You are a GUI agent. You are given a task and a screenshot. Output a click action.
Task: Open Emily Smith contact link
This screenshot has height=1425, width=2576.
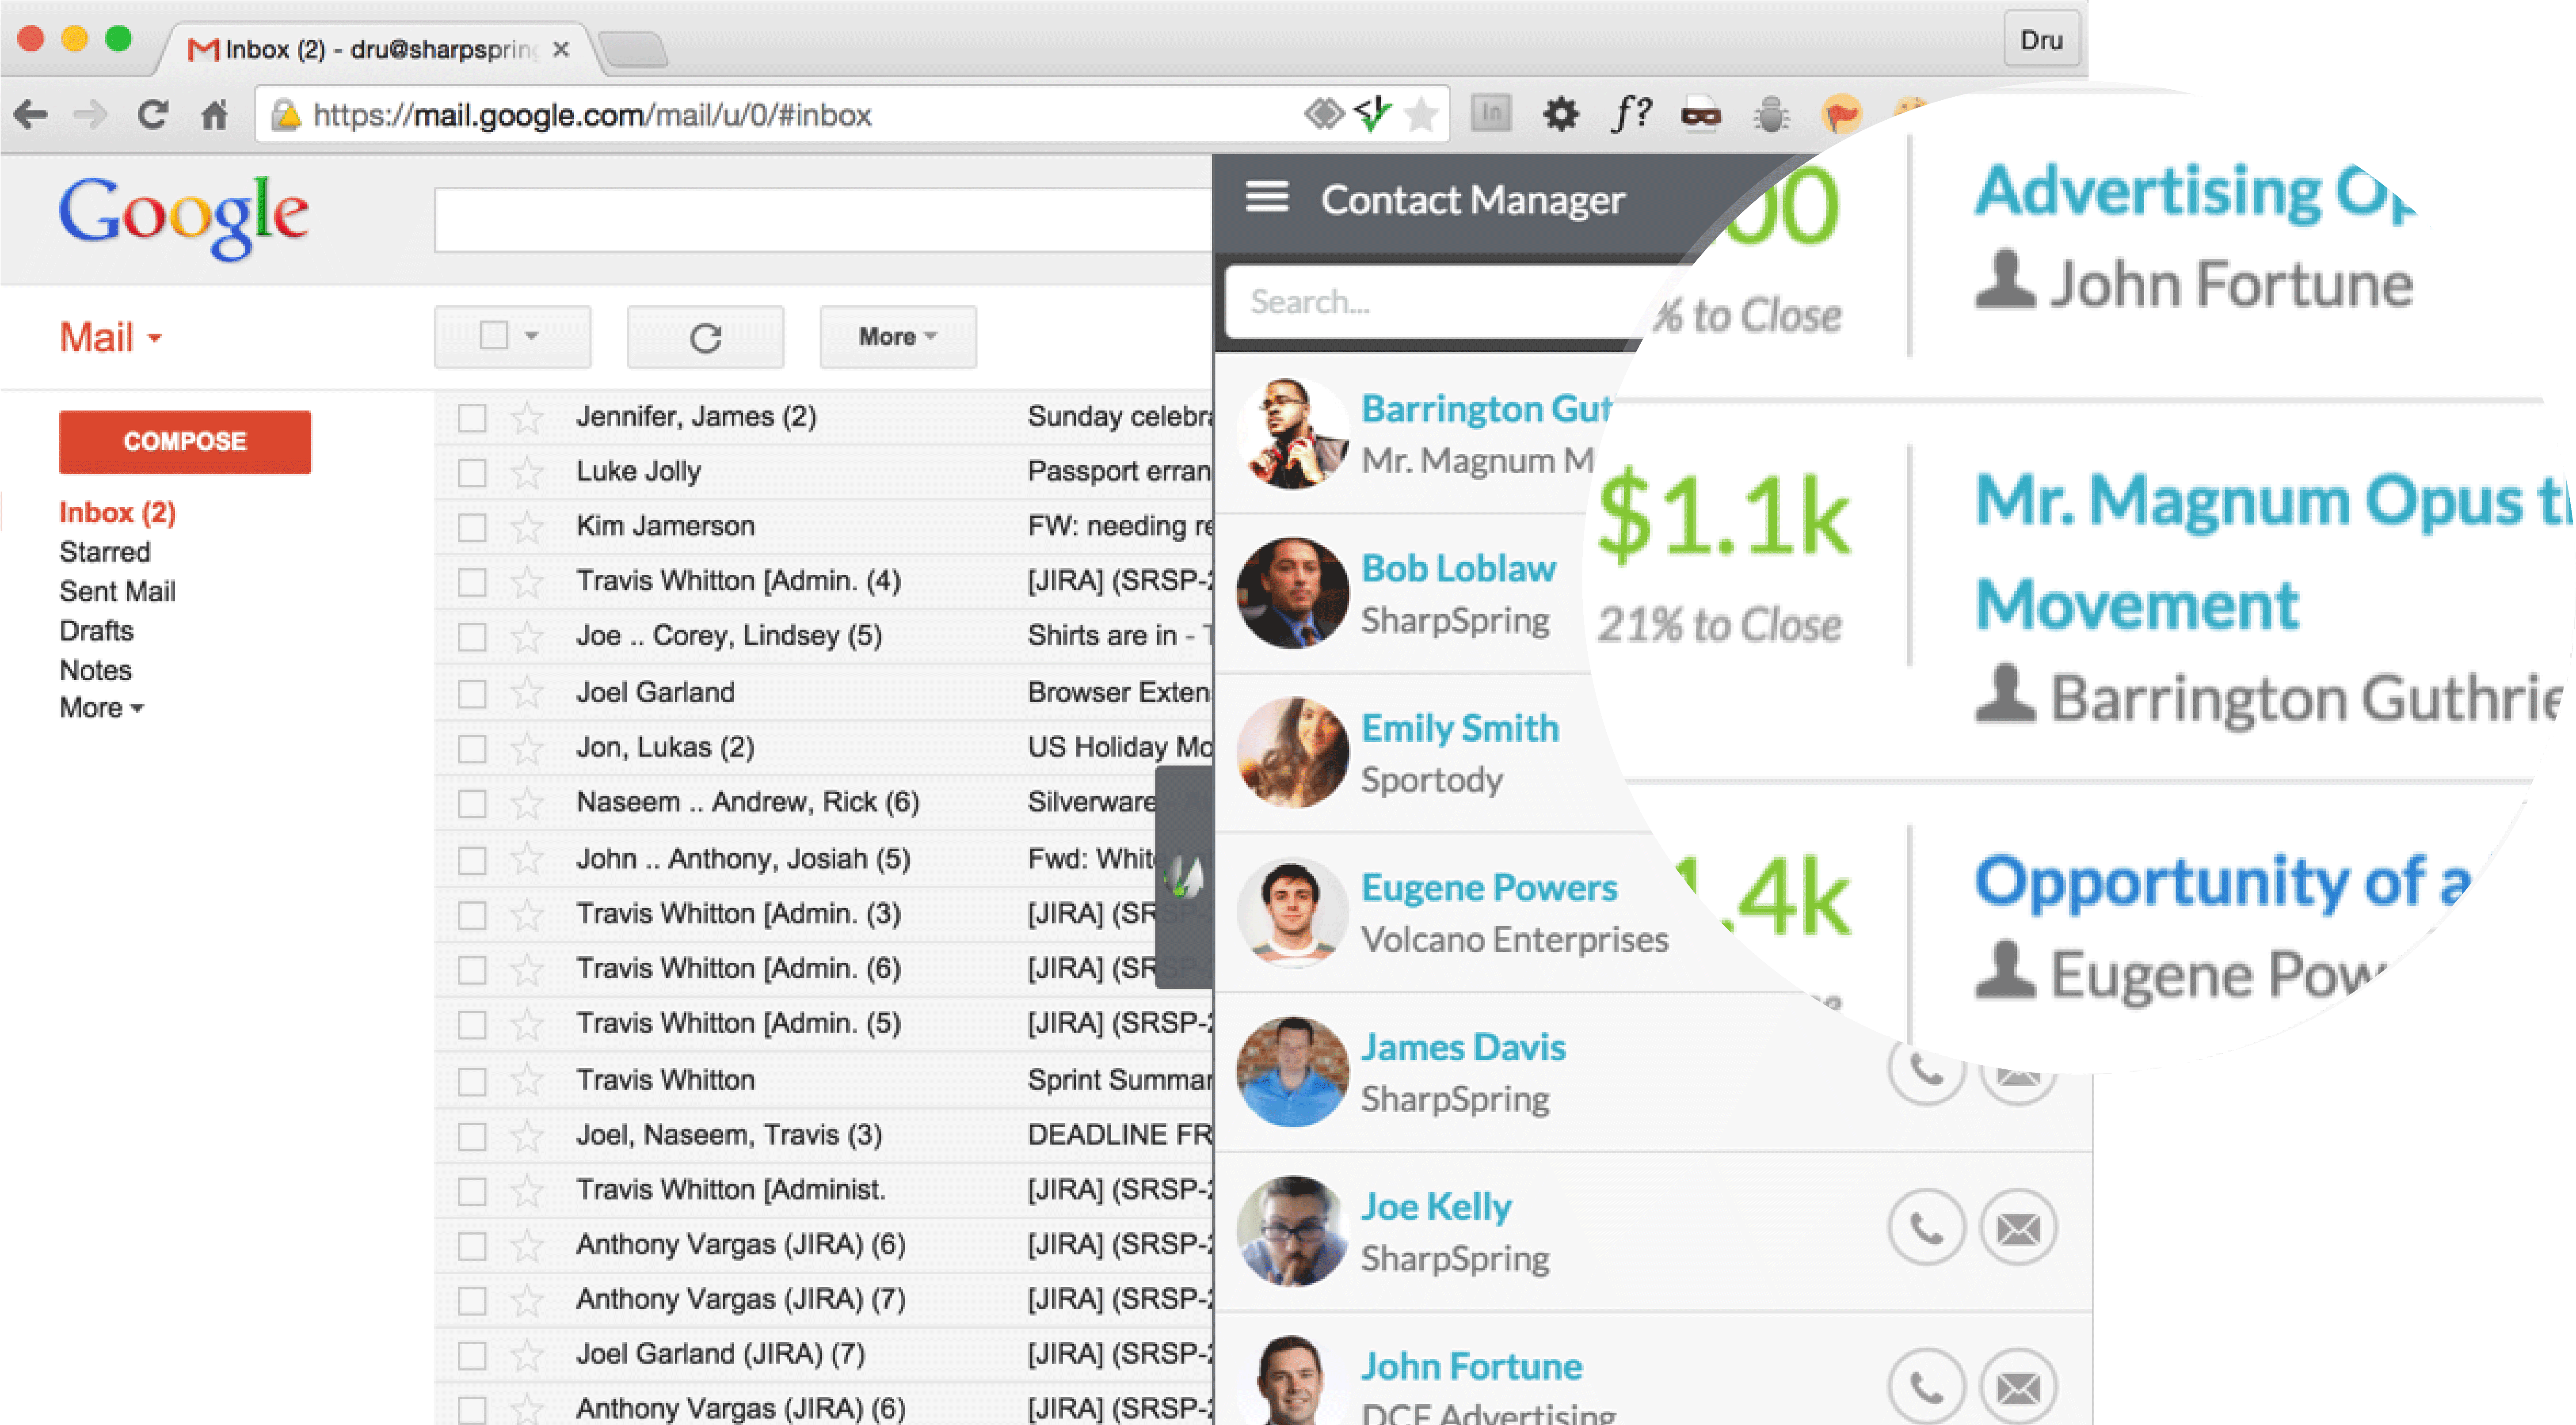click(1459, 728)
